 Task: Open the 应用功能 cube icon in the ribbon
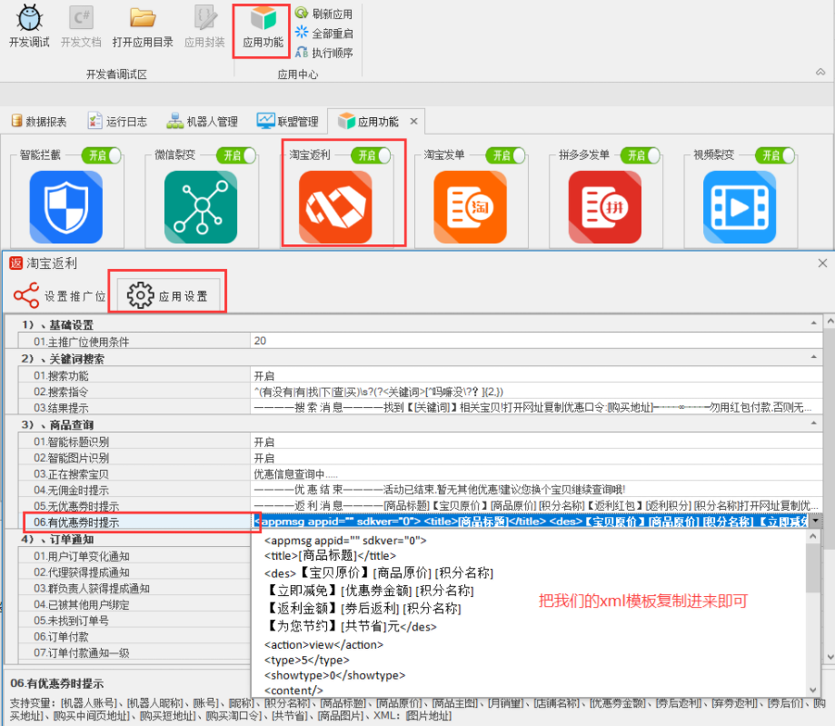(263, 26)
